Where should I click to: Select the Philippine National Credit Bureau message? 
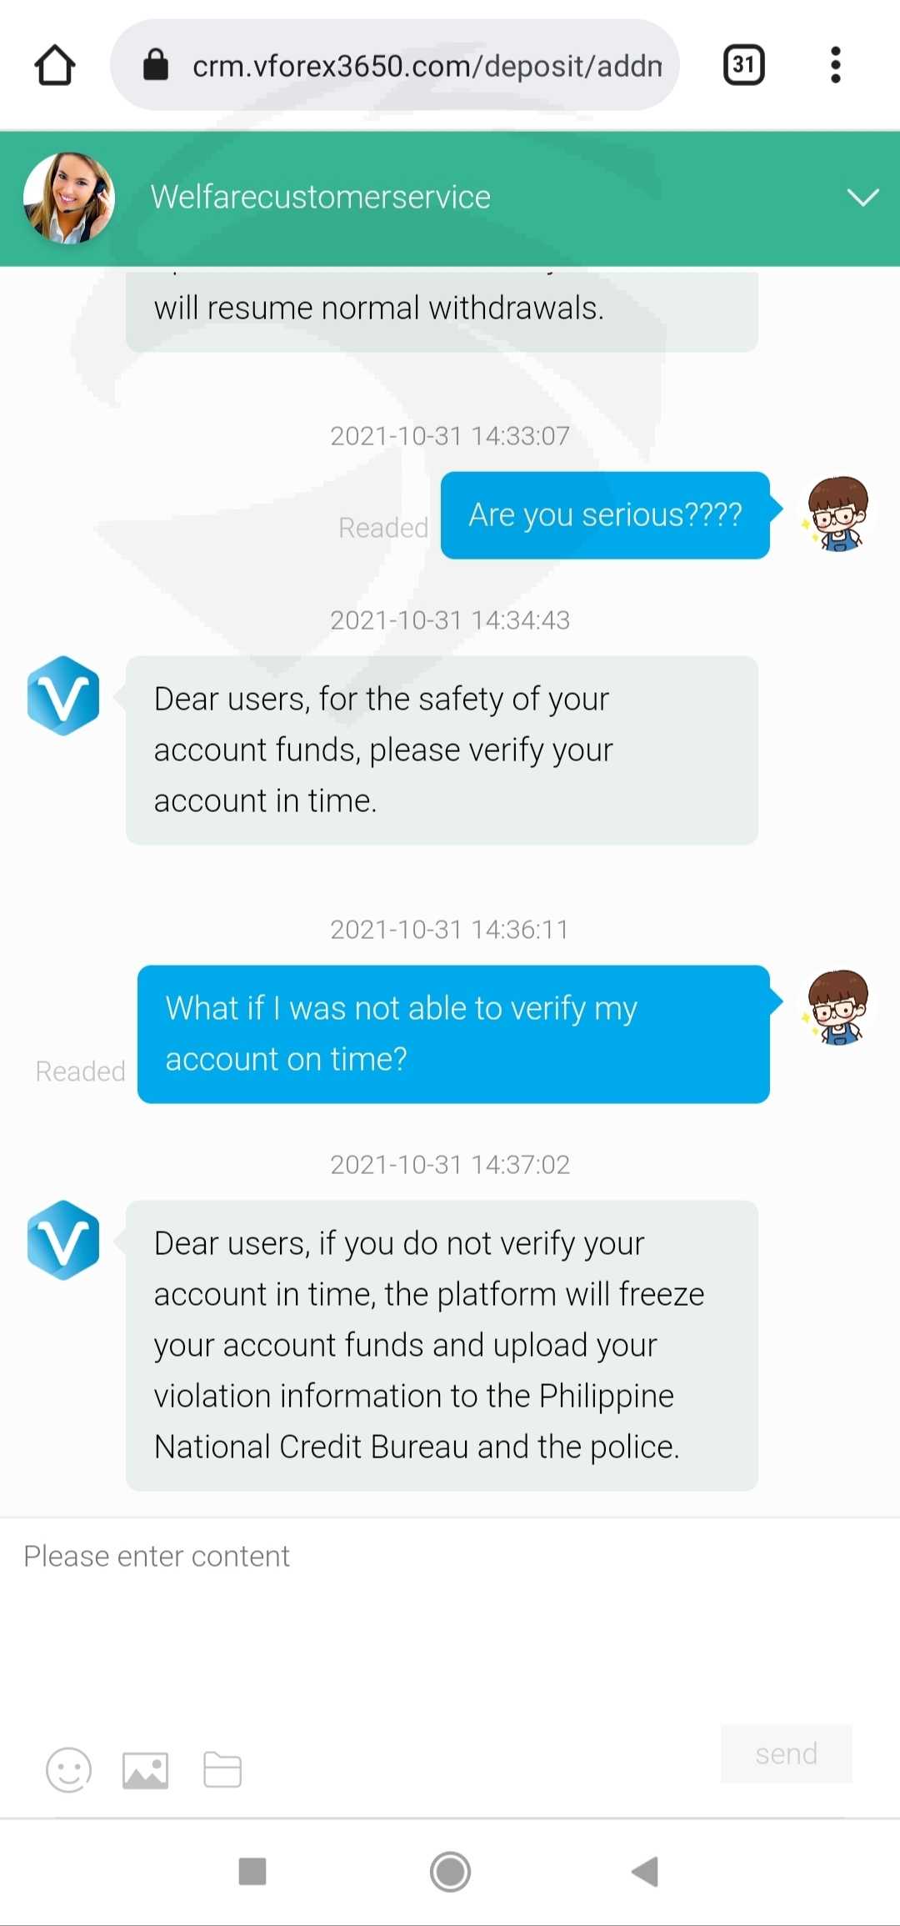442,1345
